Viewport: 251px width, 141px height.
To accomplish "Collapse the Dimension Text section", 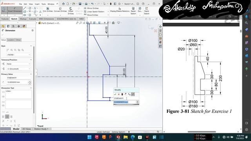I will pos(31,88).
